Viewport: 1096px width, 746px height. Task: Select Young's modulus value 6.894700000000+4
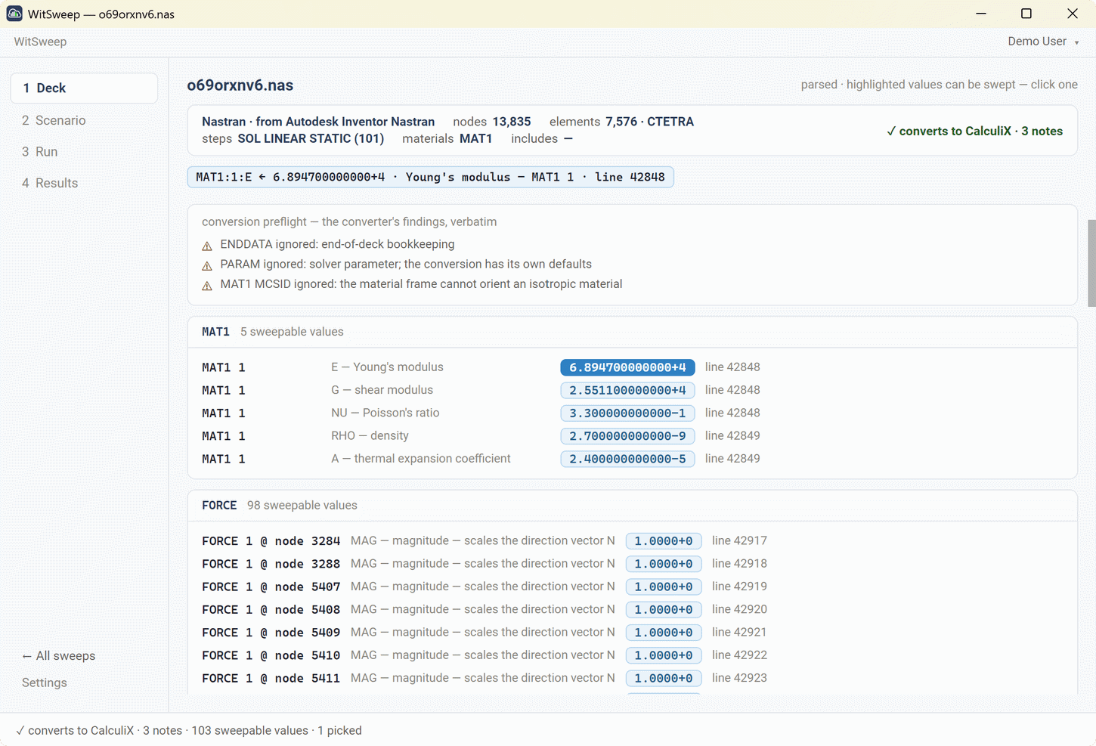[x=627, y=367]
